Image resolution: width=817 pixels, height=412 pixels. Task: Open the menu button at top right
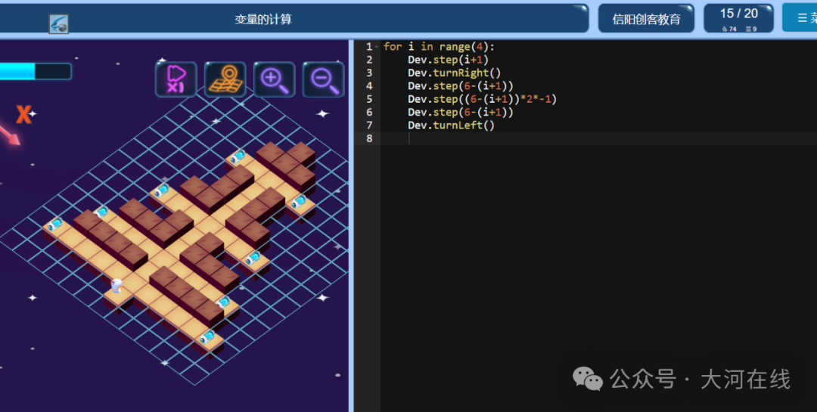coord(800,17)
